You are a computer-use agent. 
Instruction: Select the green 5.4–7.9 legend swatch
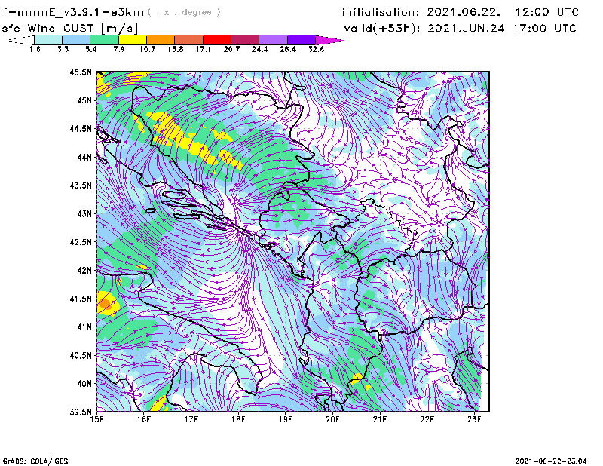coord(105,40)
